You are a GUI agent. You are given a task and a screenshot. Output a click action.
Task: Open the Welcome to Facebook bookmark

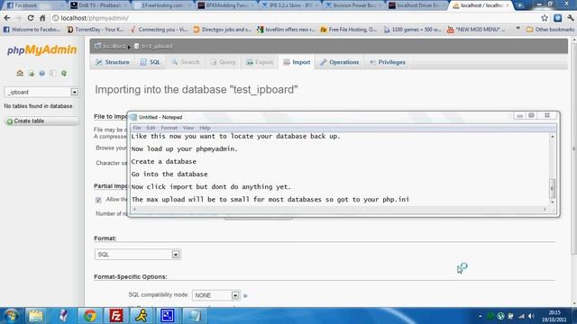[32, 30]
